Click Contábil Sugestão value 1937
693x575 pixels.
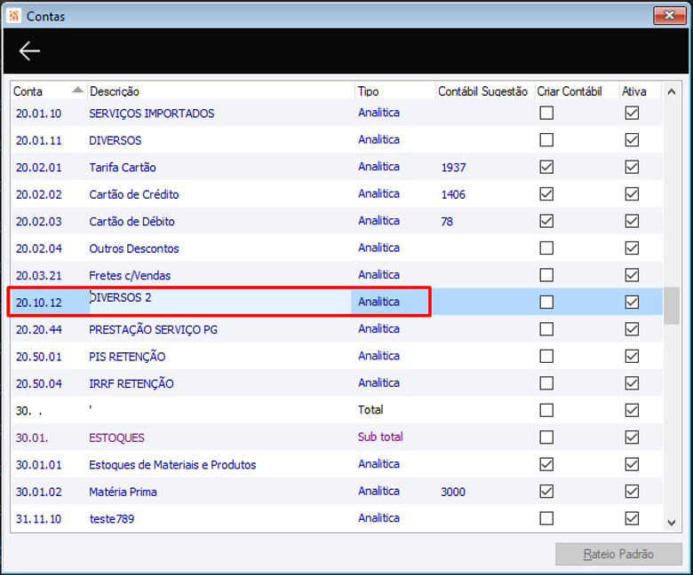pyautogui.click(x=453, y=167)
